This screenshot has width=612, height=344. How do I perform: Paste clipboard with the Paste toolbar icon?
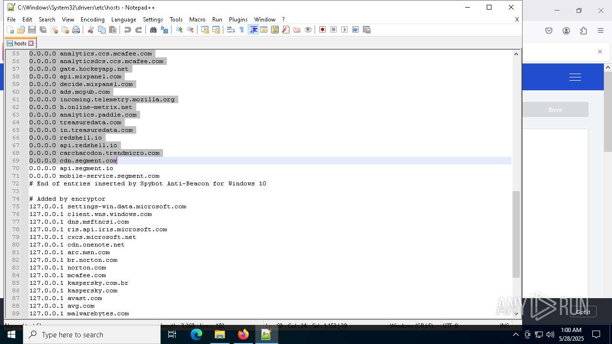113,30
